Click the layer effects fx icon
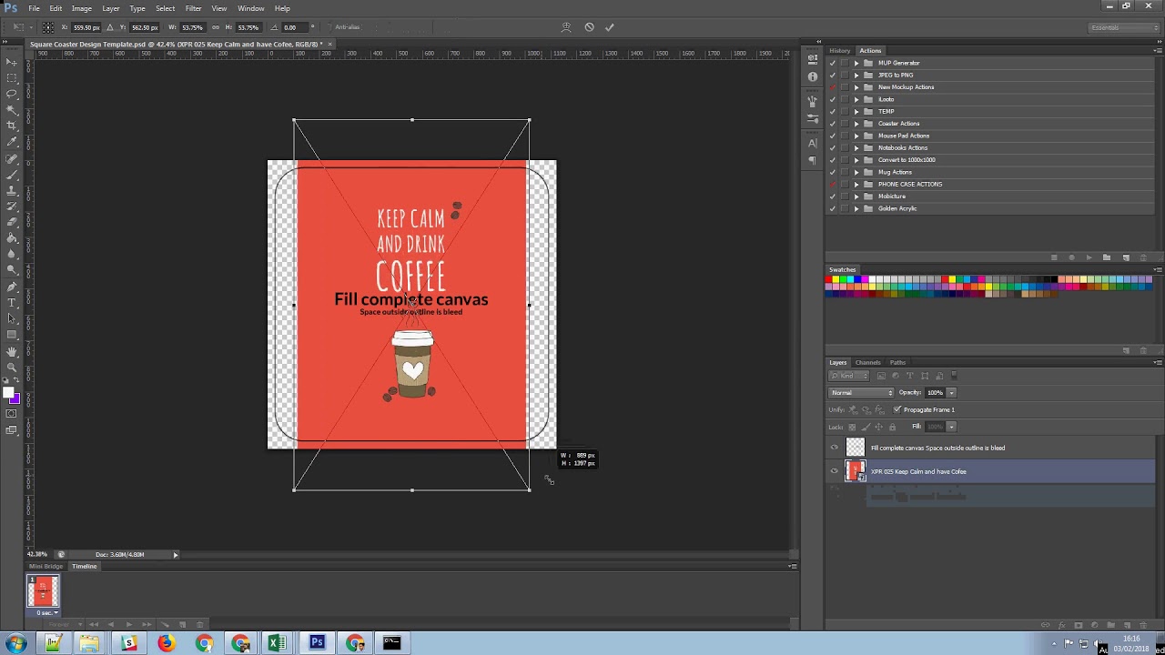Viewport: 1165px width, 655px height. [x=1061, y=625]
